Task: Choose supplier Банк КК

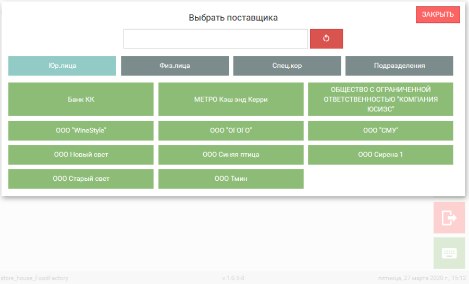Action: [81, 99]
